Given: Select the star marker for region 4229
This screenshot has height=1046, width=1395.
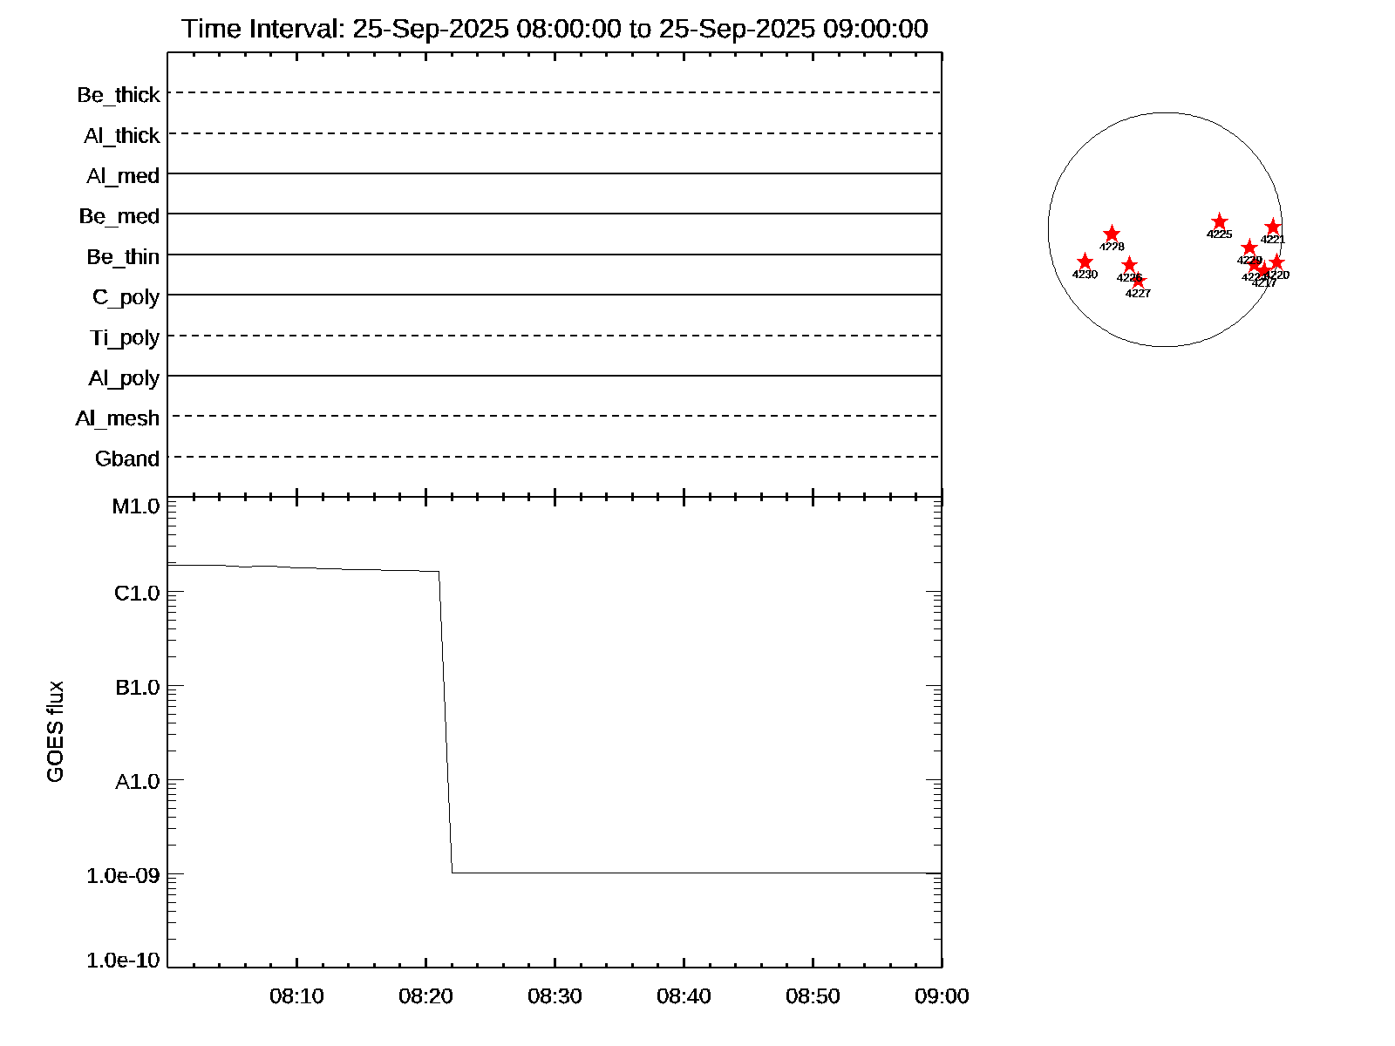Looking at the screenshot, I should 1249,248.
